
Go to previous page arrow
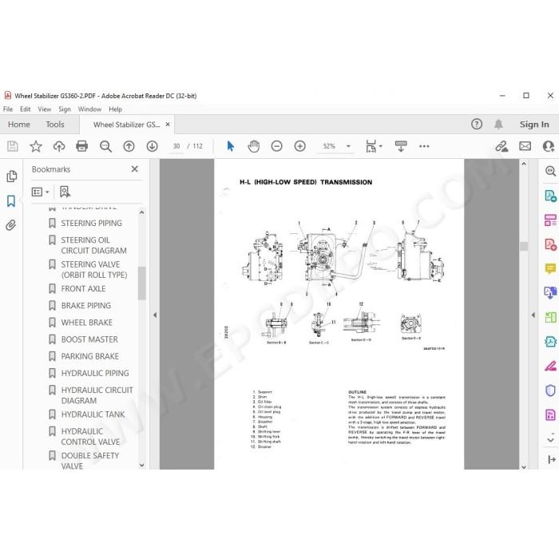pos(129,146)
